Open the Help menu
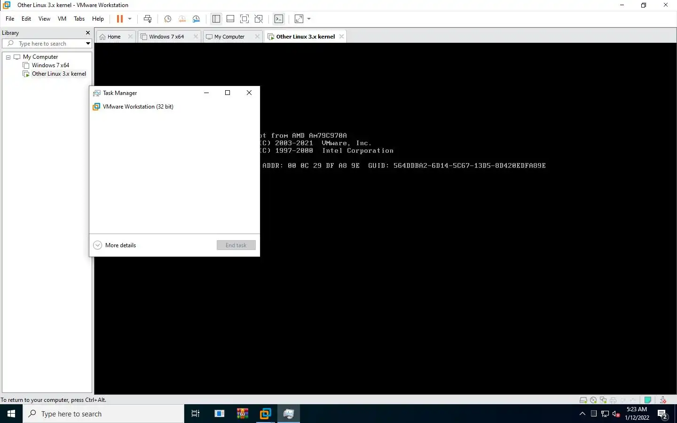677x423 pixels. 98,19
